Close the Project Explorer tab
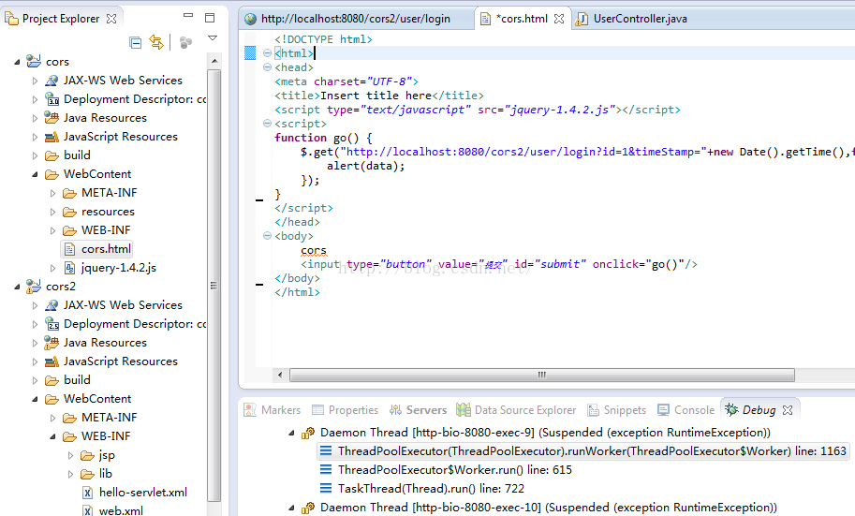Image resolution: width=855 pixels, height=516 pixels. point(111,19)
